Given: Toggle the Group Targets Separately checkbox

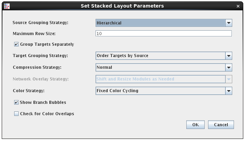Looking at the screenshot, I should click(x=16, y=44).
